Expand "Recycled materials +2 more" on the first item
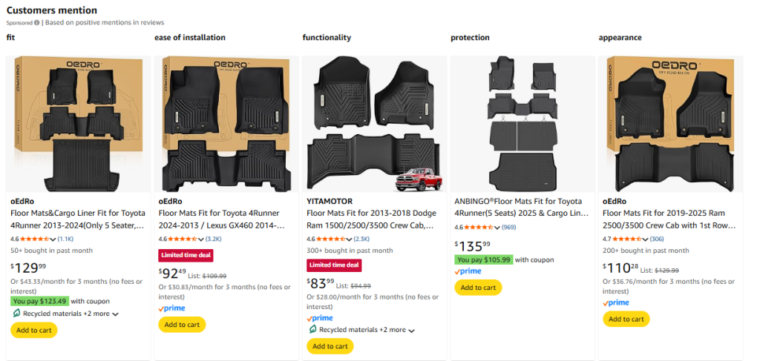 114,314
